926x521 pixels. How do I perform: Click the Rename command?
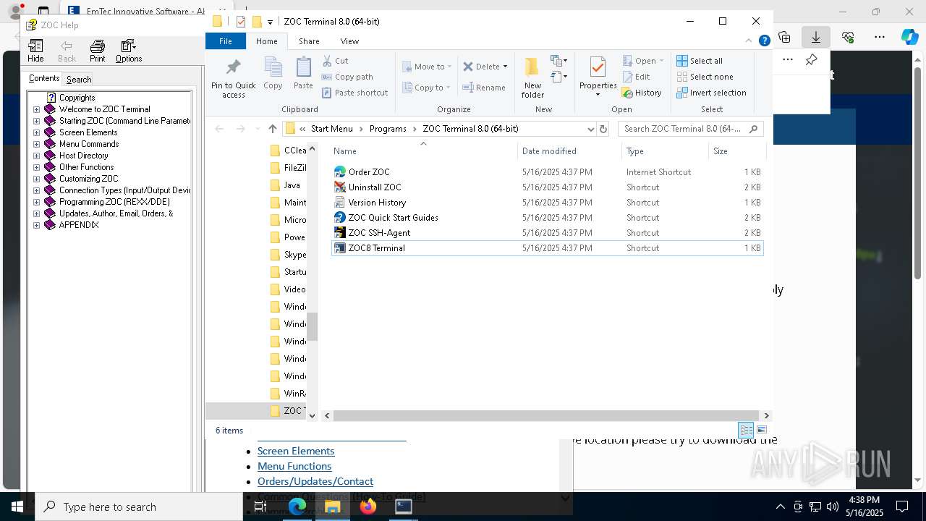[484, 88]
